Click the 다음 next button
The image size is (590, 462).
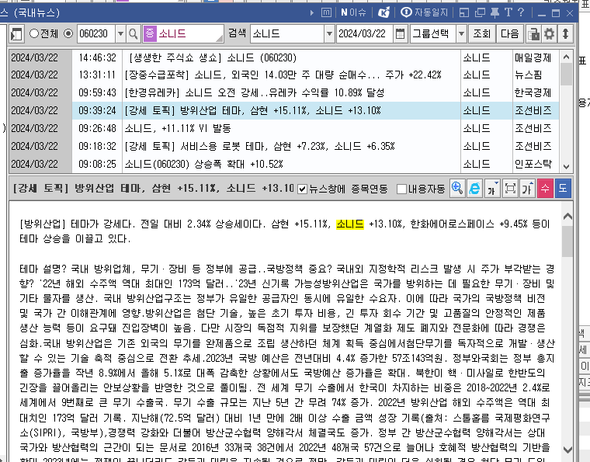510,34
